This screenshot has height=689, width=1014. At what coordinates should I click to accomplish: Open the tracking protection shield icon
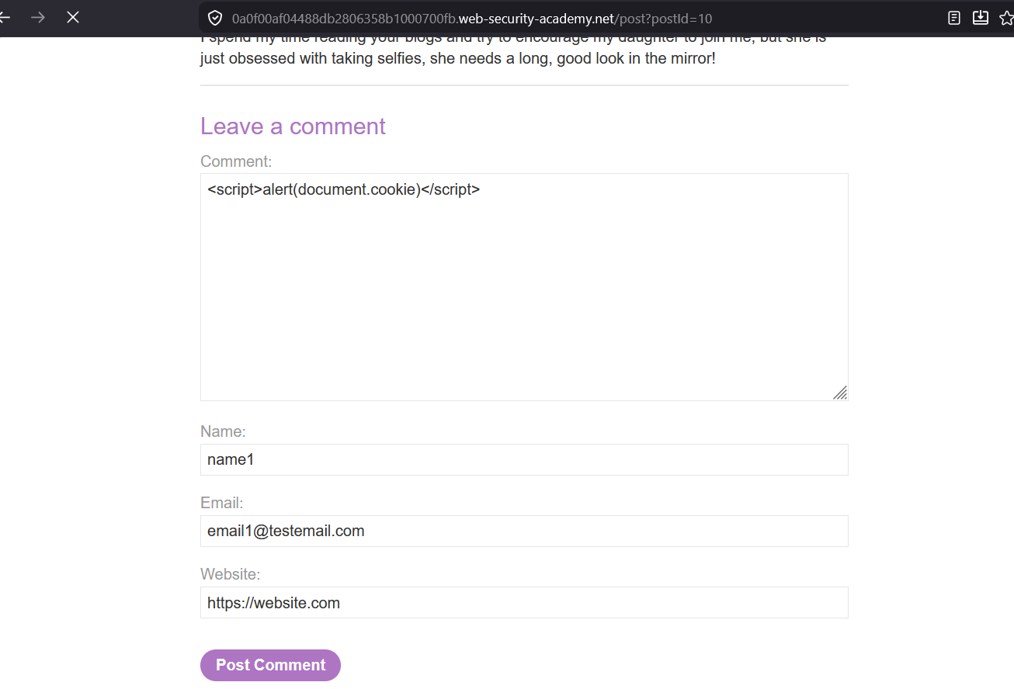[215, 18]
